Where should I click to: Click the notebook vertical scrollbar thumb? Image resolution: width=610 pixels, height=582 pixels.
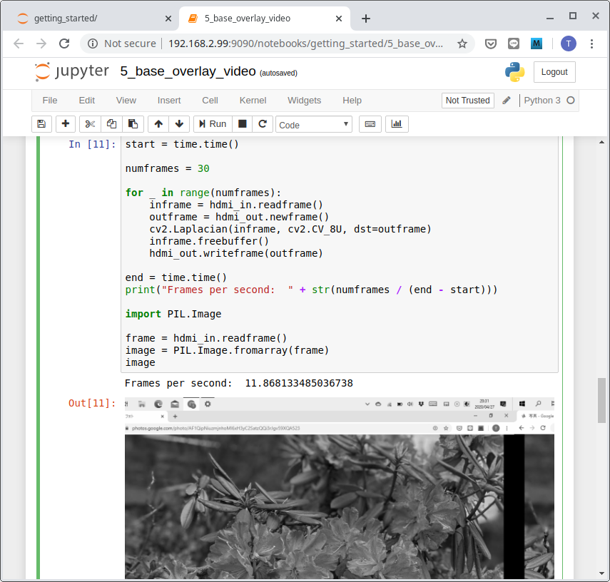click(x=602, y=400)
